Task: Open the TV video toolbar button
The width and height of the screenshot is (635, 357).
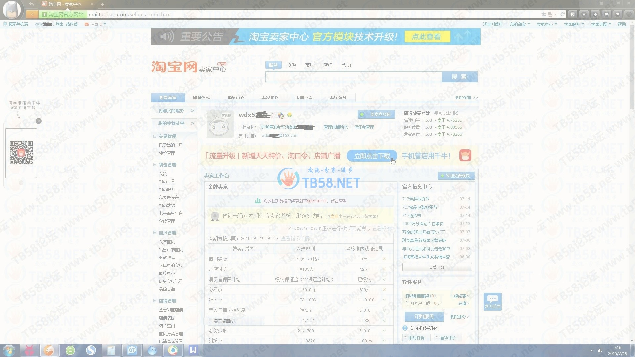Action: pos(618,14)
